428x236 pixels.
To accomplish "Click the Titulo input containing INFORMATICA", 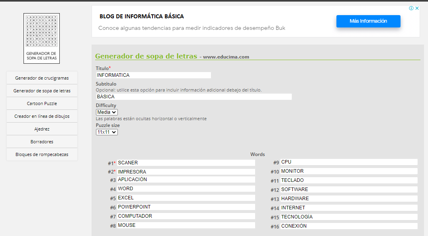I will (153, 75).
